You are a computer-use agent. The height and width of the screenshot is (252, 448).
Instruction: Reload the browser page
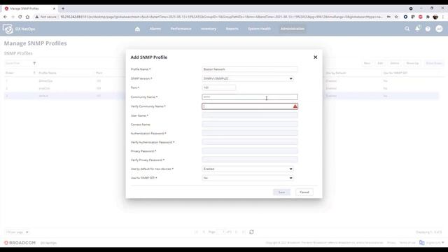(20, 17)
